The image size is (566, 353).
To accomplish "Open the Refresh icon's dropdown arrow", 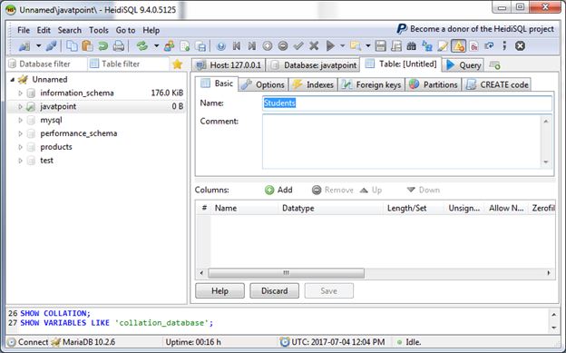I will click(x=156, y=46).
